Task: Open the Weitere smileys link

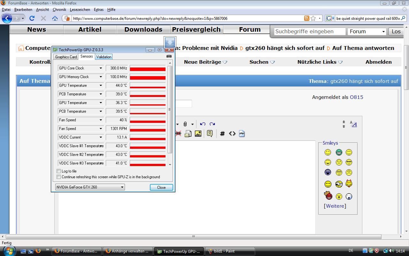Action: coord(335,206)
